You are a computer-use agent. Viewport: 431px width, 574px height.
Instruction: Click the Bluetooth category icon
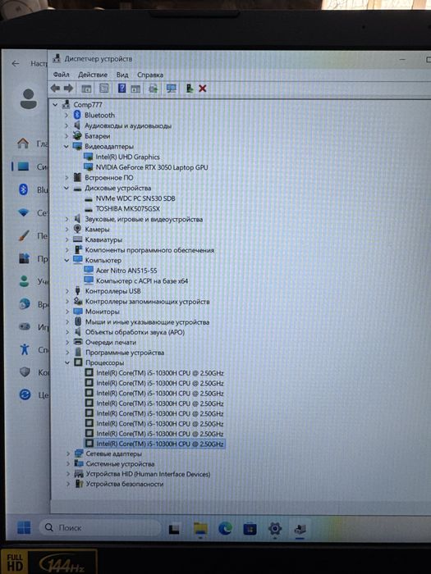[77, 115]
